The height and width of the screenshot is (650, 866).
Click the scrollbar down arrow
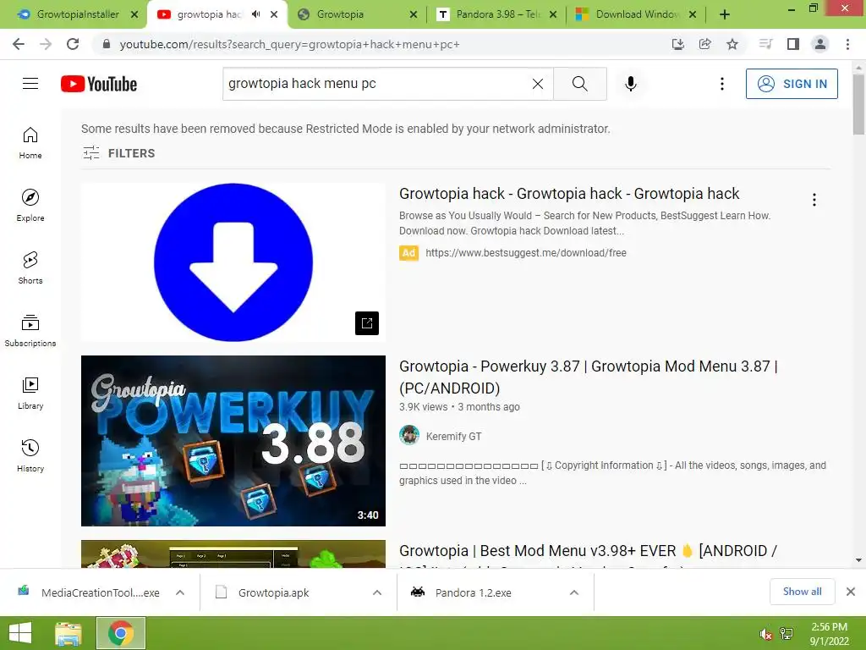[858, 560]
